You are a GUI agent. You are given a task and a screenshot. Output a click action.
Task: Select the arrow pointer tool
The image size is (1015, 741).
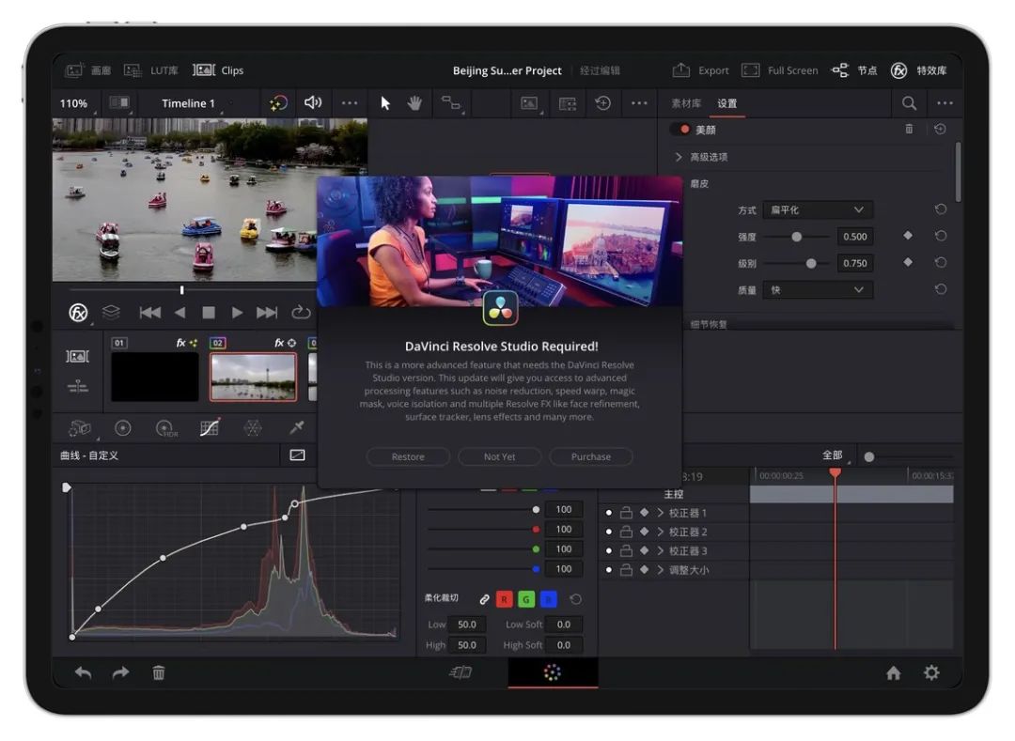(385, 102)
